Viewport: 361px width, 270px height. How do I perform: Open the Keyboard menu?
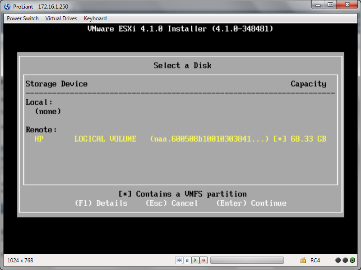point(95,18)
